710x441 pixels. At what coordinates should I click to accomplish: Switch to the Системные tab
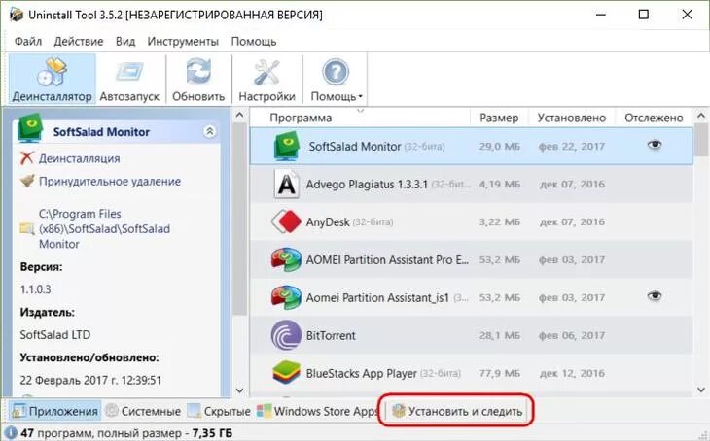(x=143, y=411)
